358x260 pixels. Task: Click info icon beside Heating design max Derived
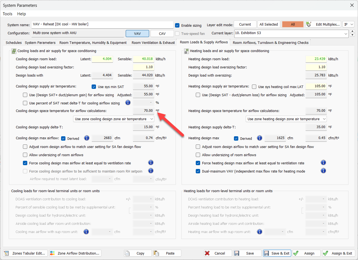coord(260,138)
